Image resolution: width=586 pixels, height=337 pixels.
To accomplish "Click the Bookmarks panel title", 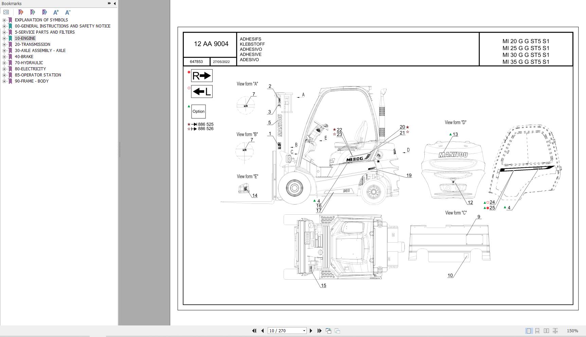I will [x=12, y=3].
